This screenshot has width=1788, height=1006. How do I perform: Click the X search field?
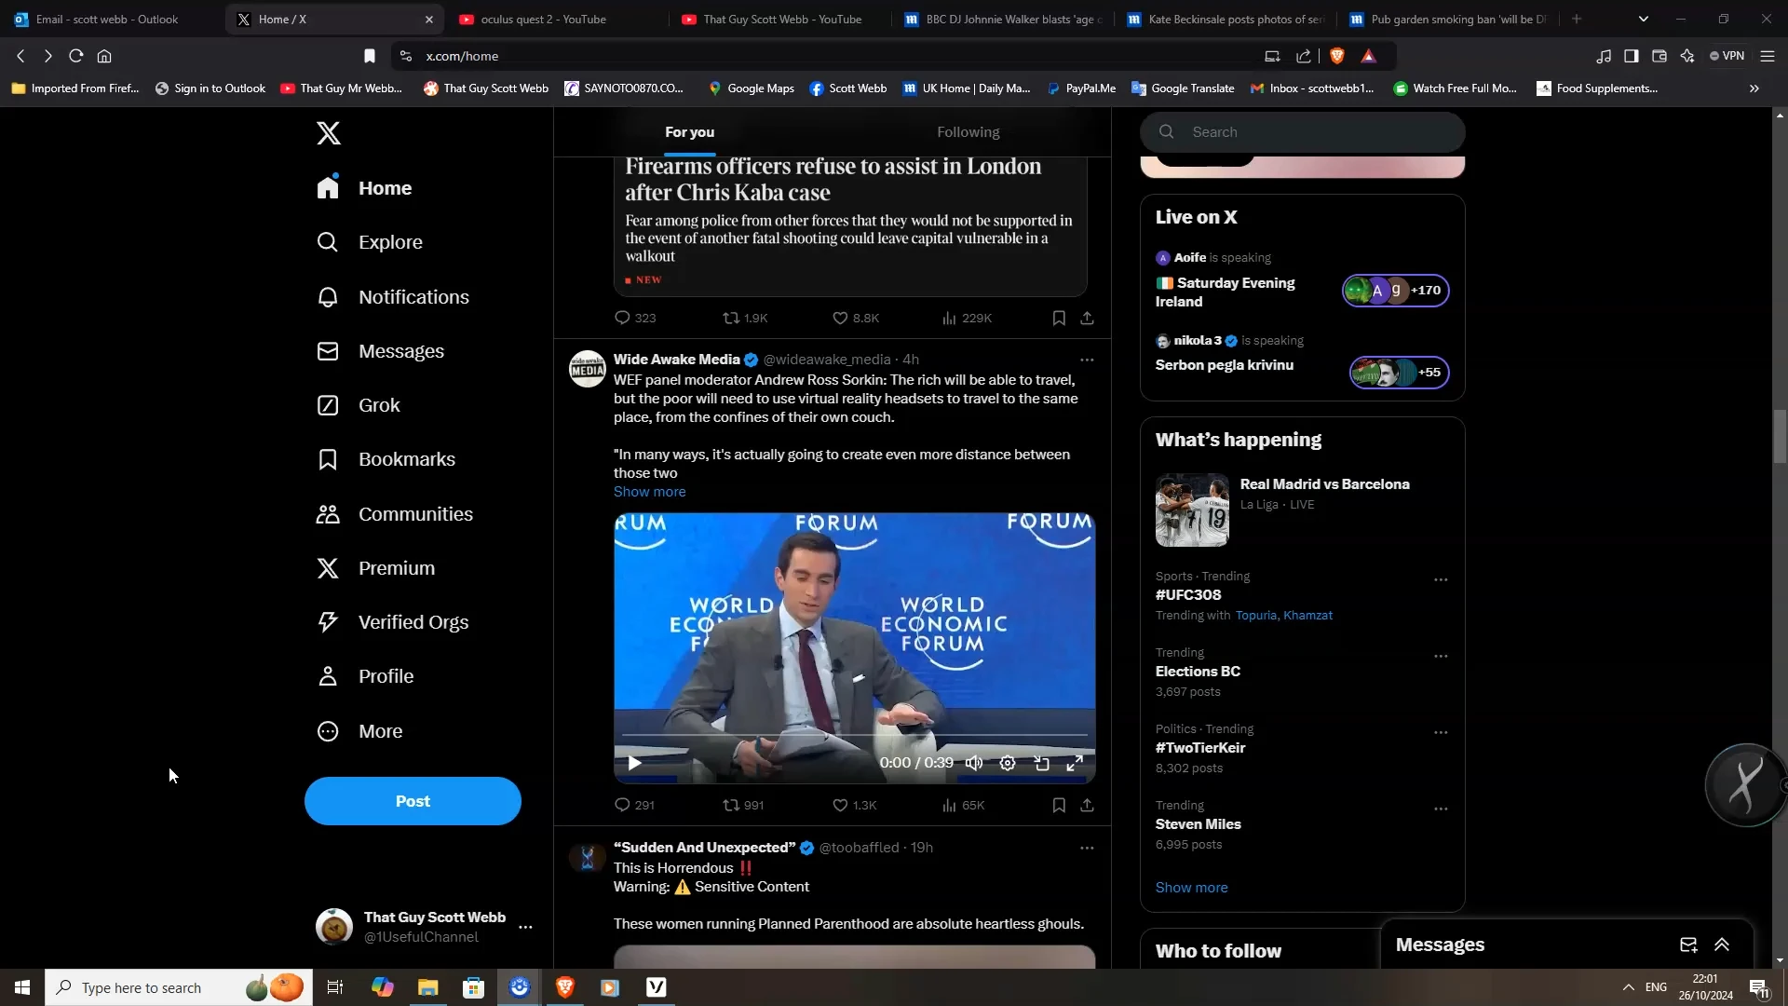tap(1302, 132)
